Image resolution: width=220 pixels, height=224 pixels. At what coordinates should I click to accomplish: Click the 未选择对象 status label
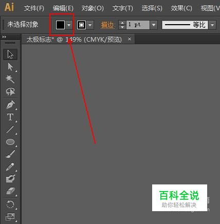point(23,25)
